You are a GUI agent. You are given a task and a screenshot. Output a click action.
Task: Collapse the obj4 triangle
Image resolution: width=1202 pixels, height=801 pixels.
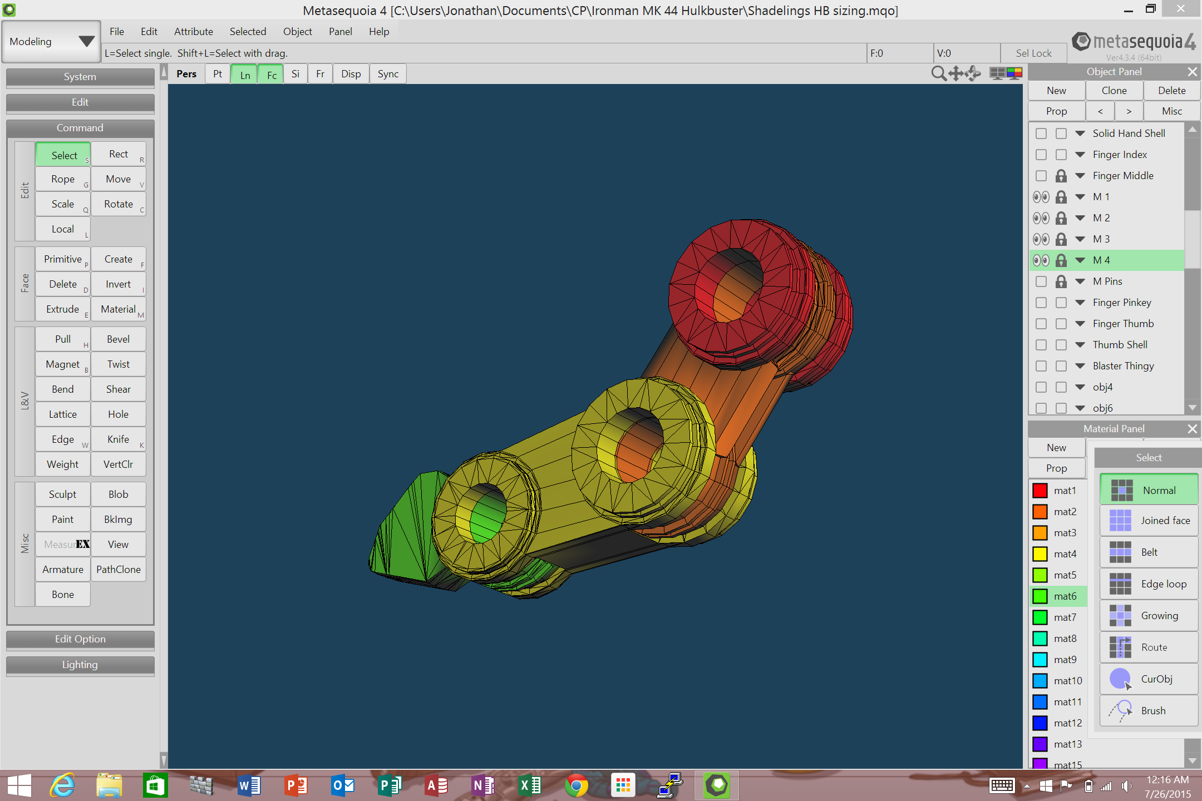point(1080,387)
